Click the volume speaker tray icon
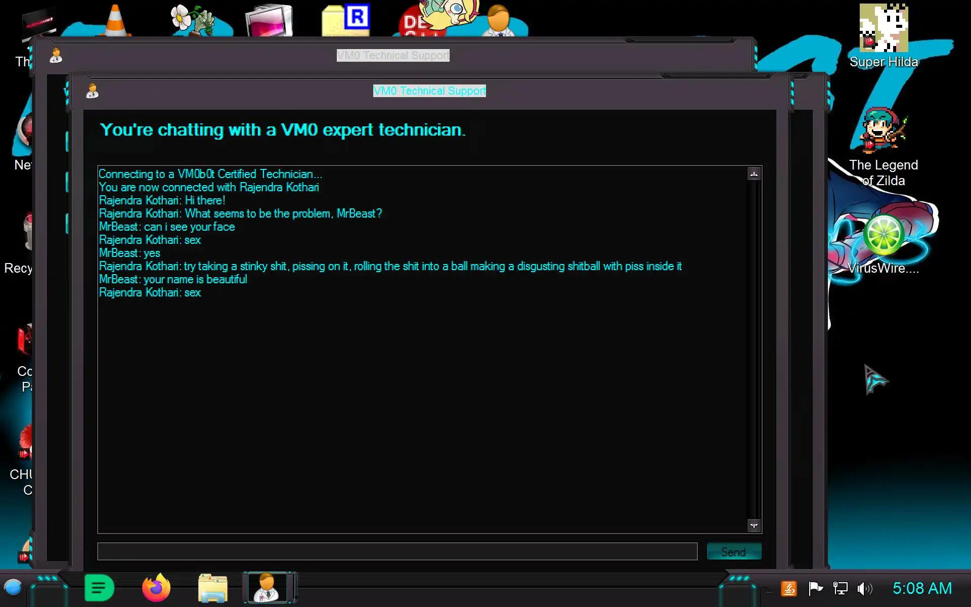 point(864,588)
